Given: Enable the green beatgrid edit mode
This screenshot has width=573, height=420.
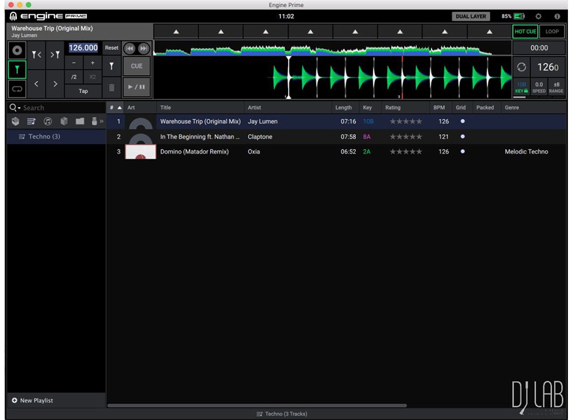Looking at the screenshot, I should 17,69.
